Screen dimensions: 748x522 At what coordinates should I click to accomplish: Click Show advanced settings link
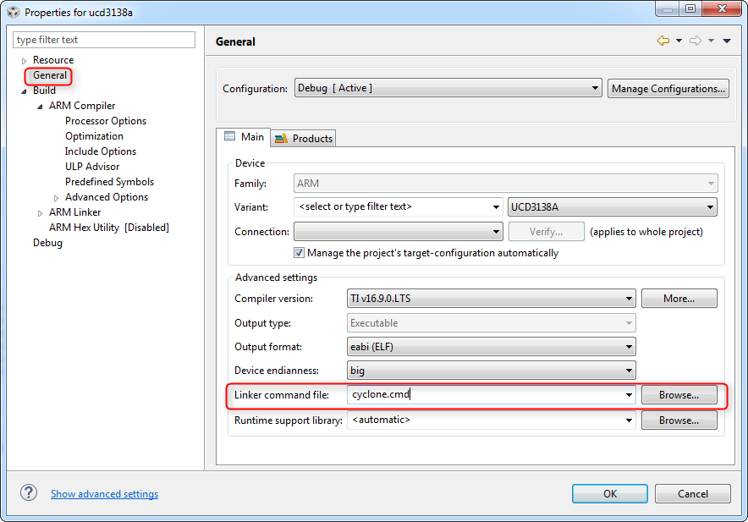click(x=104, y=494)
